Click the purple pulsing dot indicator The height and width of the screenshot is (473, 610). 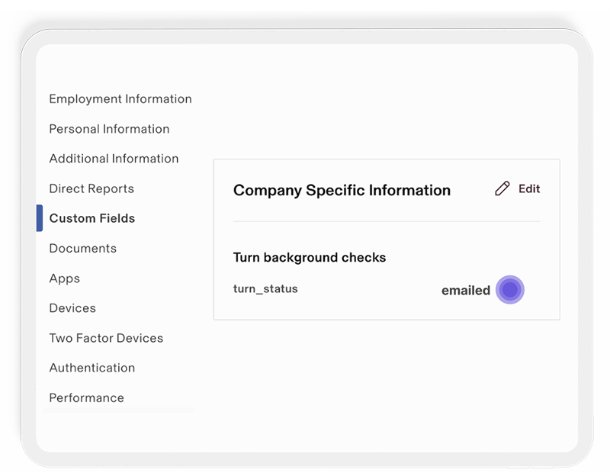pyautogui.click(x=510, y=290)
